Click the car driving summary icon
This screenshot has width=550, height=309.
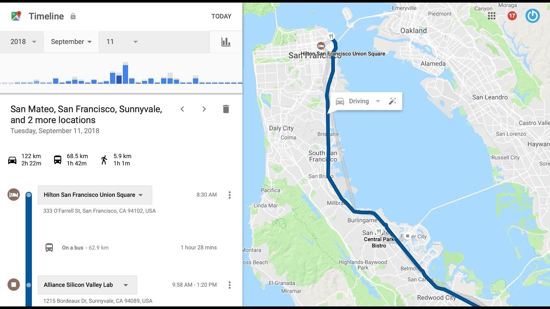[12, 160]
